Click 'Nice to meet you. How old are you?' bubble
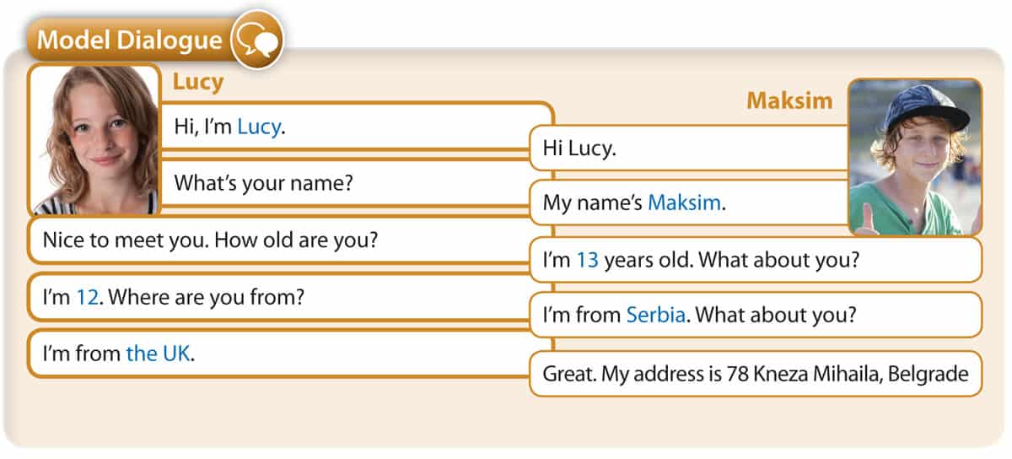The height and width of the screenshot is (459, 1012). click(289, 240)
